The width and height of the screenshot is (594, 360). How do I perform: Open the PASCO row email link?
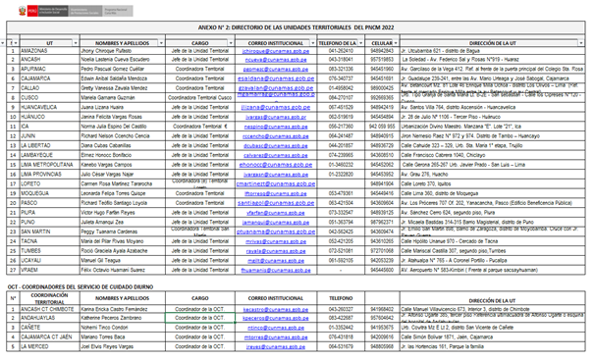point(276,203)
